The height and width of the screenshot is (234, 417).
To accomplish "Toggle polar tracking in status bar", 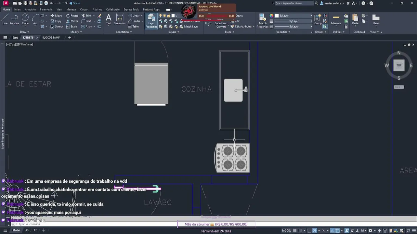I will [315, 231].
